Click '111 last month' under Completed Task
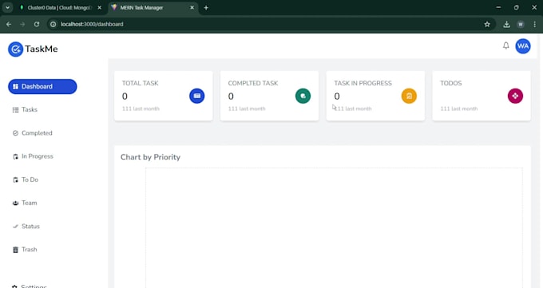This screenshot has height=288, width=543. (247, 108)
